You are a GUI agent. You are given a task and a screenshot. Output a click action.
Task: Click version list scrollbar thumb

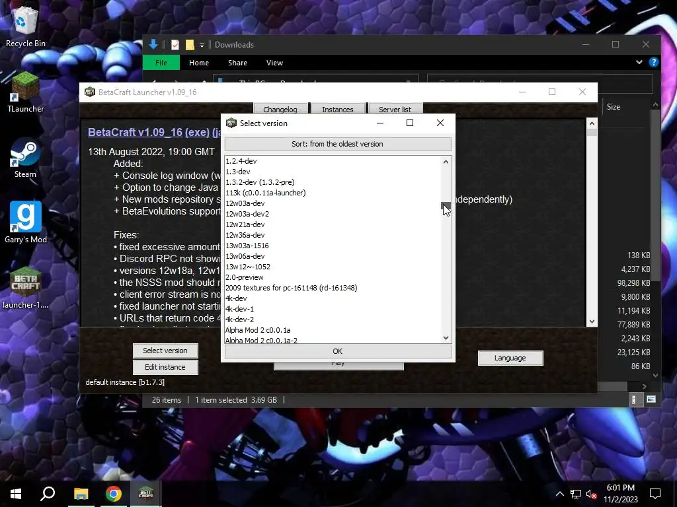(446, 206)
